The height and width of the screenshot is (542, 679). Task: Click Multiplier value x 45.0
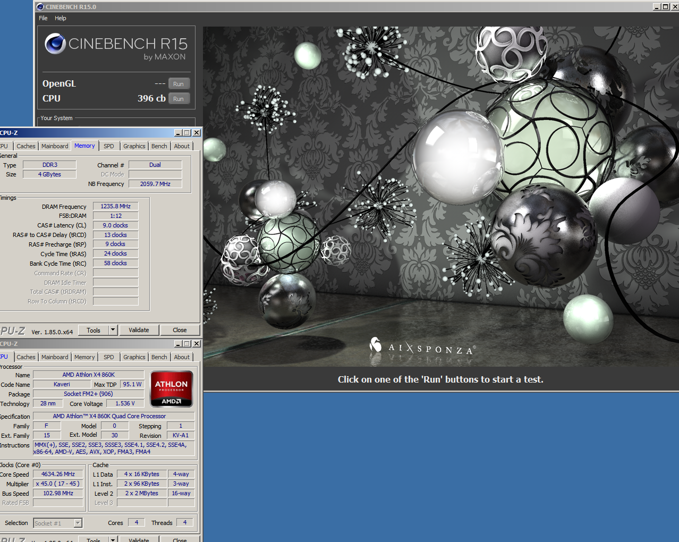[x=58, y=484]
